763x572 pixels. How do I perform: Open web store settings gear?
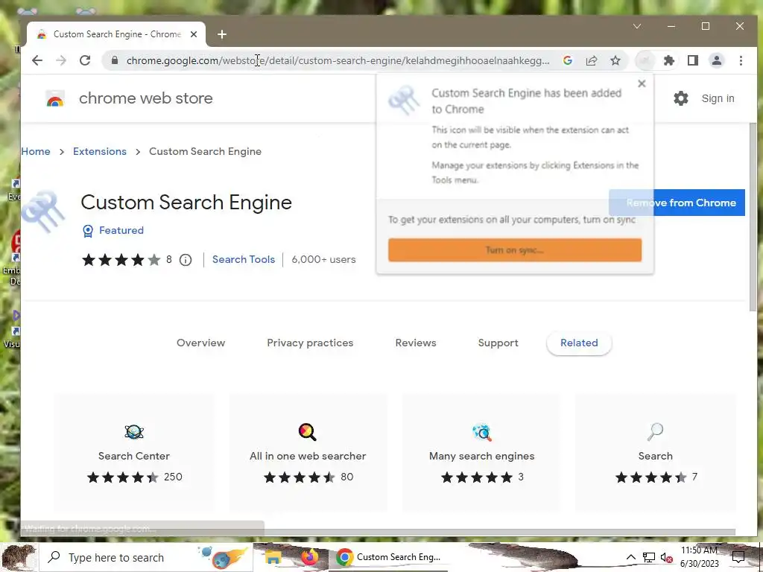681,98
